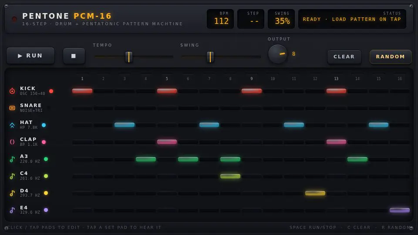The height and width of the screenshot is (235, 418).
Task: Click the Step display readout
Action: coord(251,19)
